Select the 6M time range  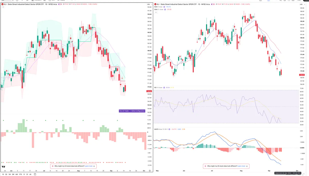tap(16, 174)
